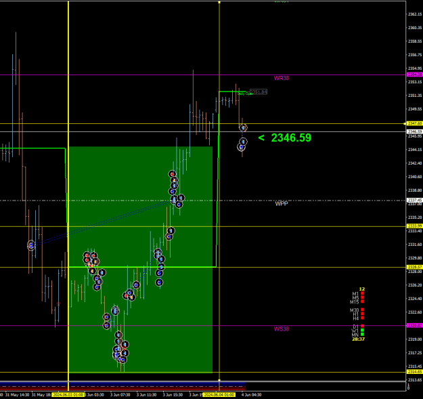Click the blue and red indicator subwindow
Image resolution: width=423 pixels, height=399 pixels.
pyautogui.click(x=123, y=386)
